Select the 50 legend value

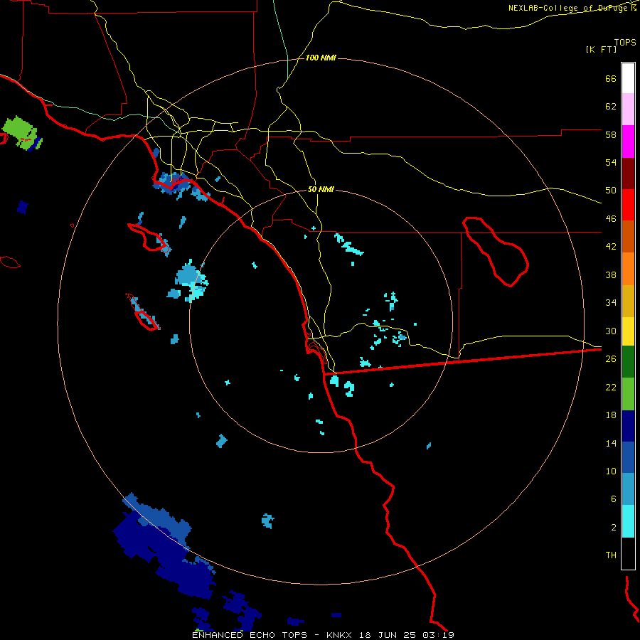click(x=611, y=190)
